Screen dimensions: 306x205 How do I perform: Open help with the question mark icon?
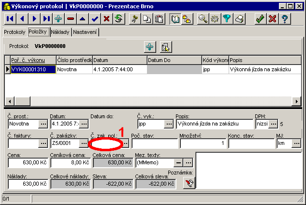coord(285,19)
